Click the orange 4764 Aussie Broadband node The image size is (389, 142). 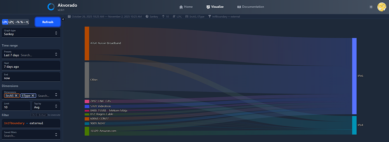[87, 44]
